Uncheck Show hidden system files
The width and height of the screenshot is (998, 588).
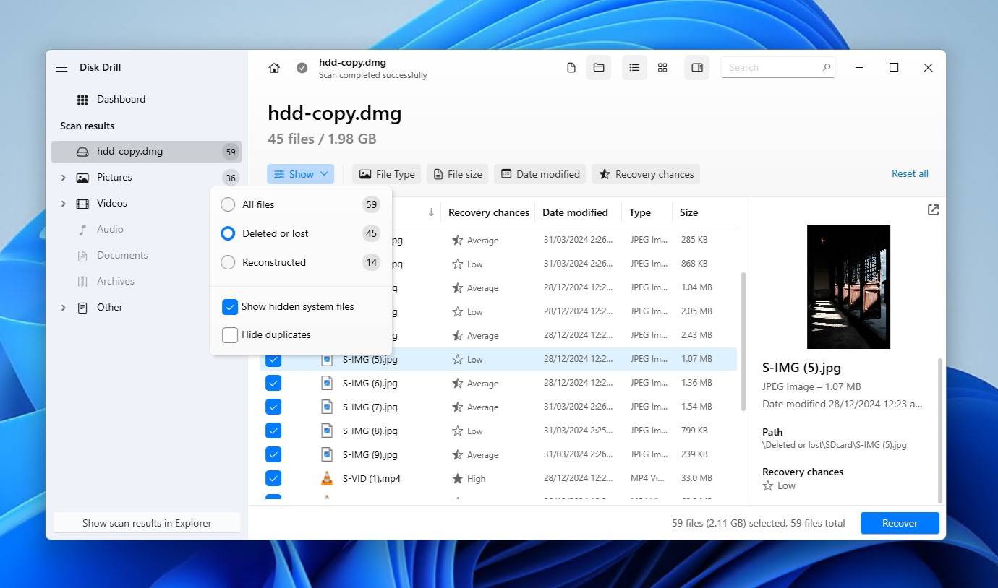230,307
